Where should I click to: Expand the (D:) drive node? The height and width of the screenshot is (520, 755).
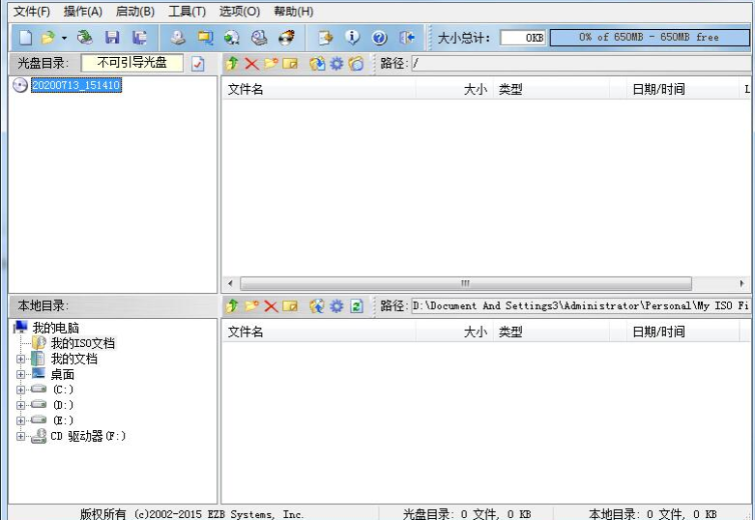pos(20,405)
